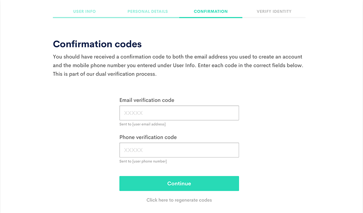Click the active underline below Confirmation
Image resolution: width=363 pixels, height=213 pixels.
210,17
